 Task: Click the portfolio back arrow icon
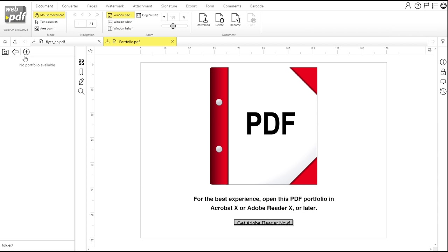(x=15, y=52)
